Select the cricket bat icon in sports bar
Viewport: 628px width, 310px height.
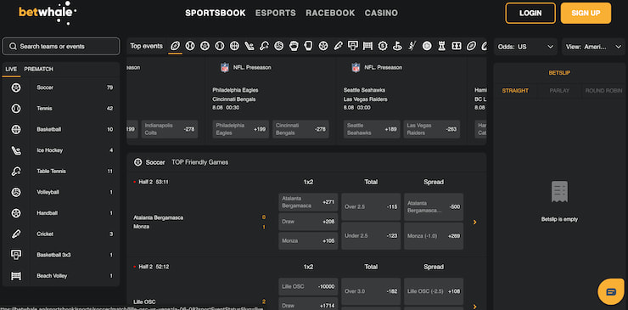point(338,46)
